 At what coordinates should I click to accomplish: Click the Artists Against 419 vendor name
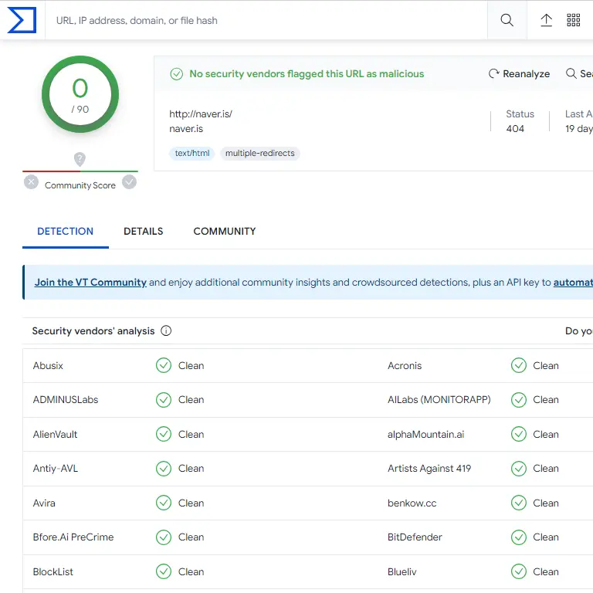coord(429,469)
